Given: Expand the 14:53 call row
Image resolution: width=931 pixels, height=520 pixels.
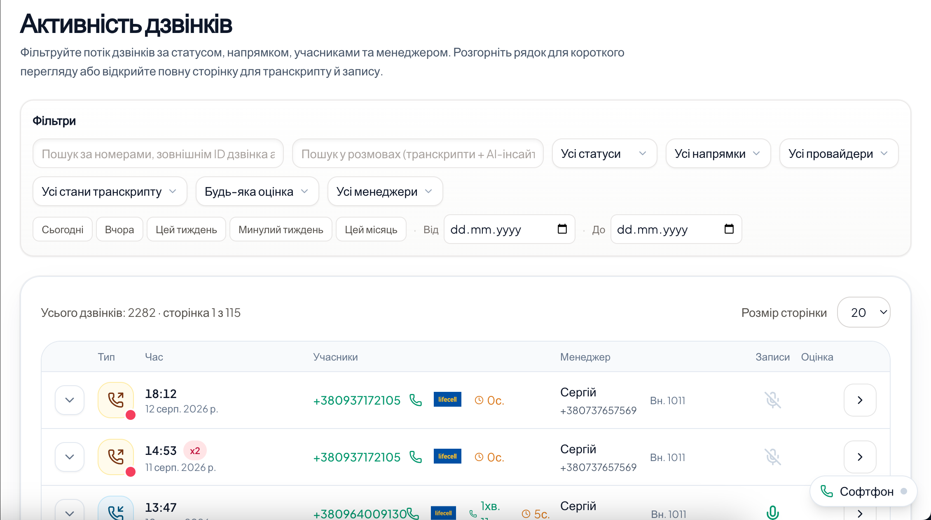Looking at the screenshot, I should [70, 457].
